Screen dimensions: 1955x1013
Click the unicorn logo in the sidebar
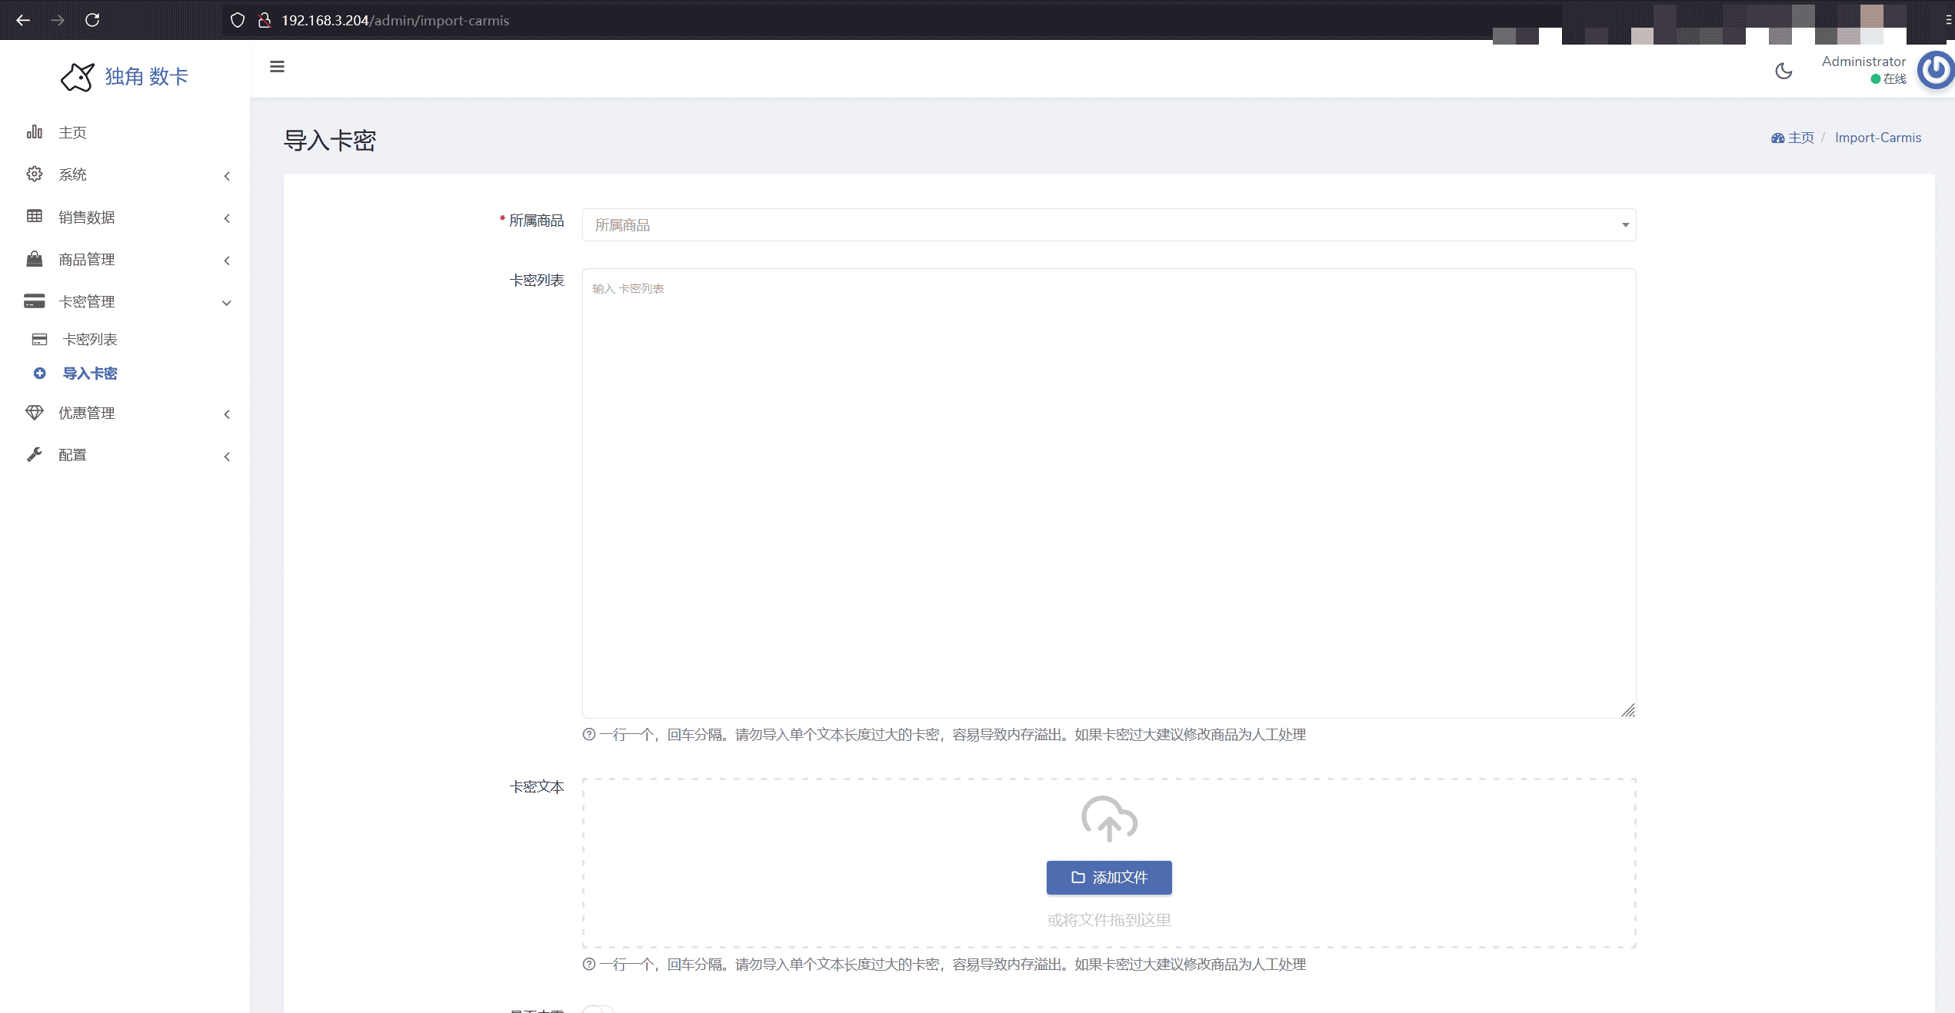click(x=77, y=77)
